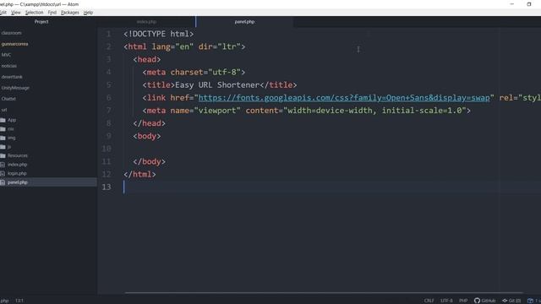Viewport: 541px width, 304px height.
Task: Change encoding via UTF-8 in status bar
Action: [446, 301]
